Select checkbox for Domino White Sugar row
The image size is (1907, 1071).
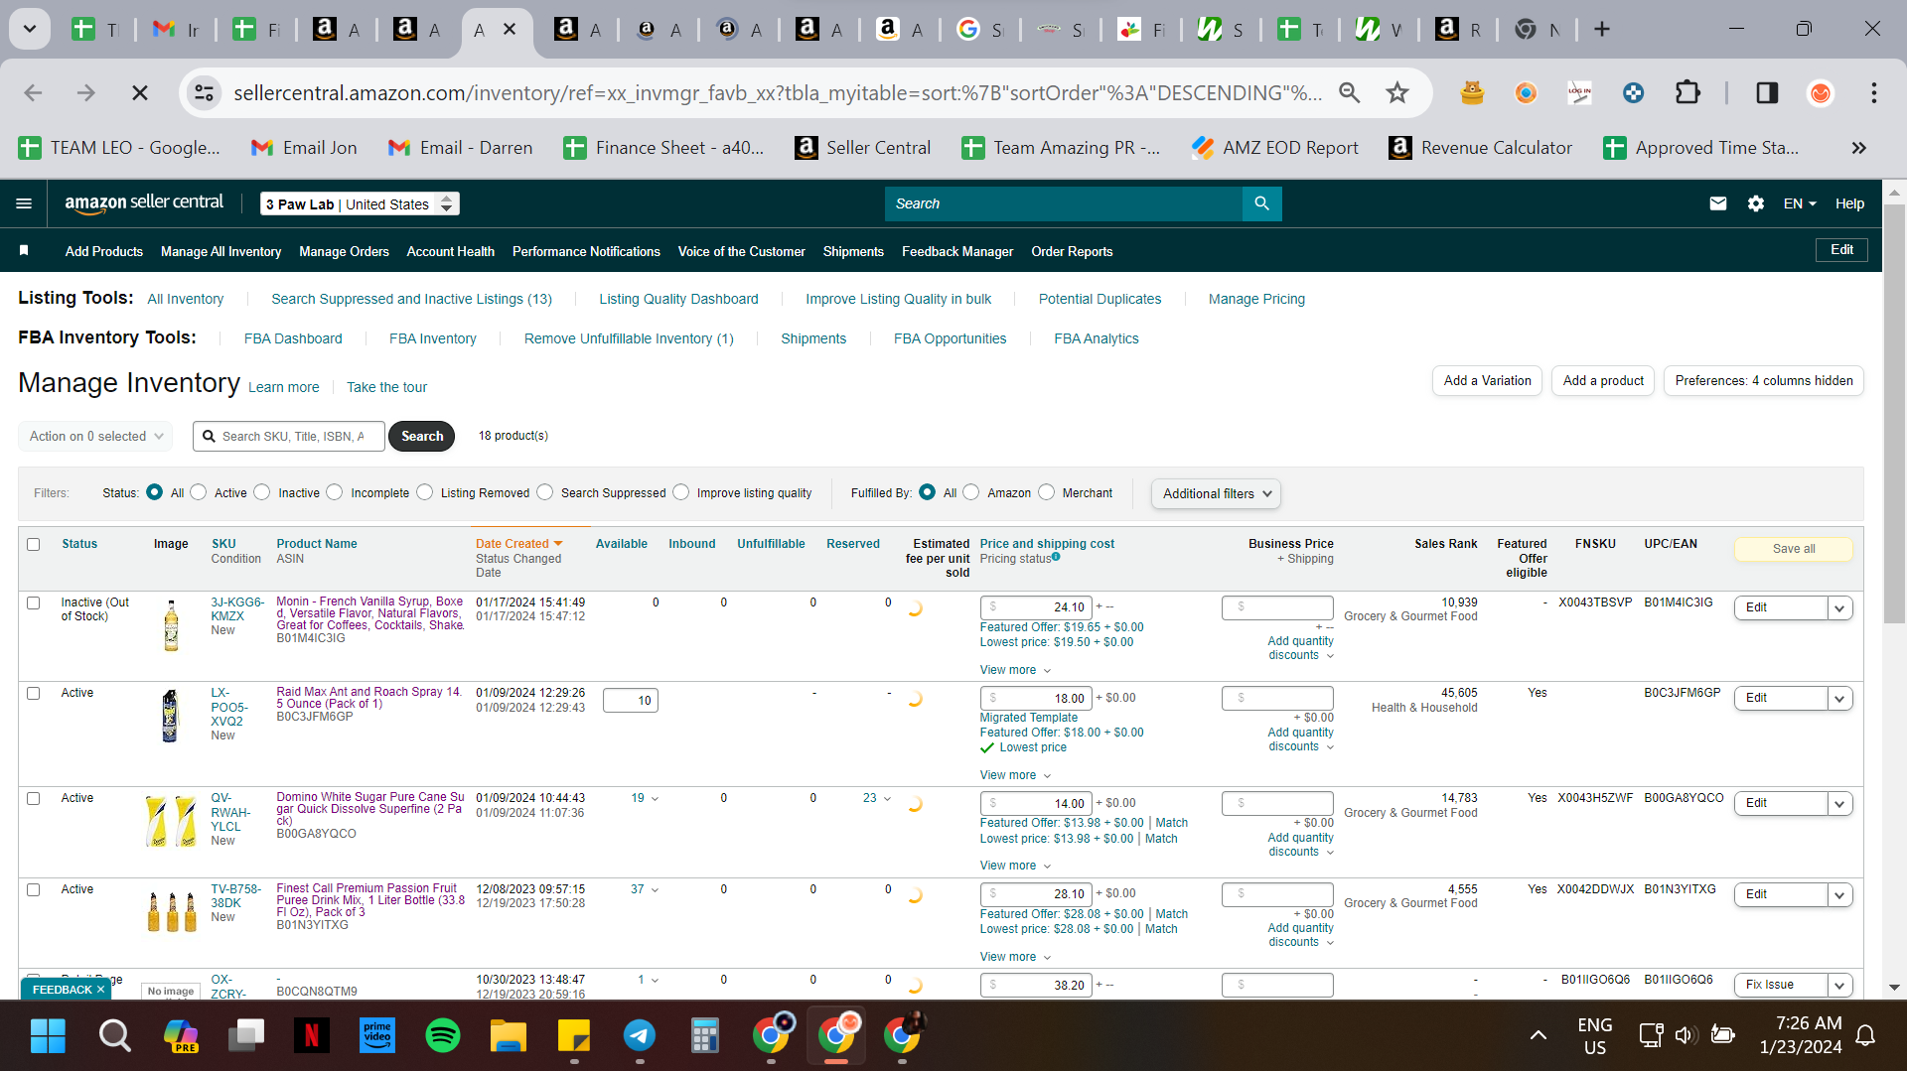(x=34, y=798)
